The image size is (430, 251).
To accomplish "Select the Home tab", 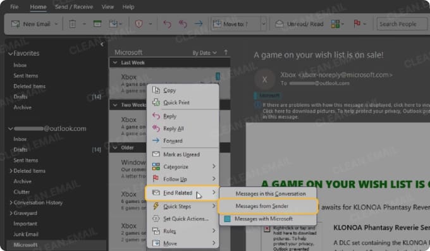I will (38, 7).
